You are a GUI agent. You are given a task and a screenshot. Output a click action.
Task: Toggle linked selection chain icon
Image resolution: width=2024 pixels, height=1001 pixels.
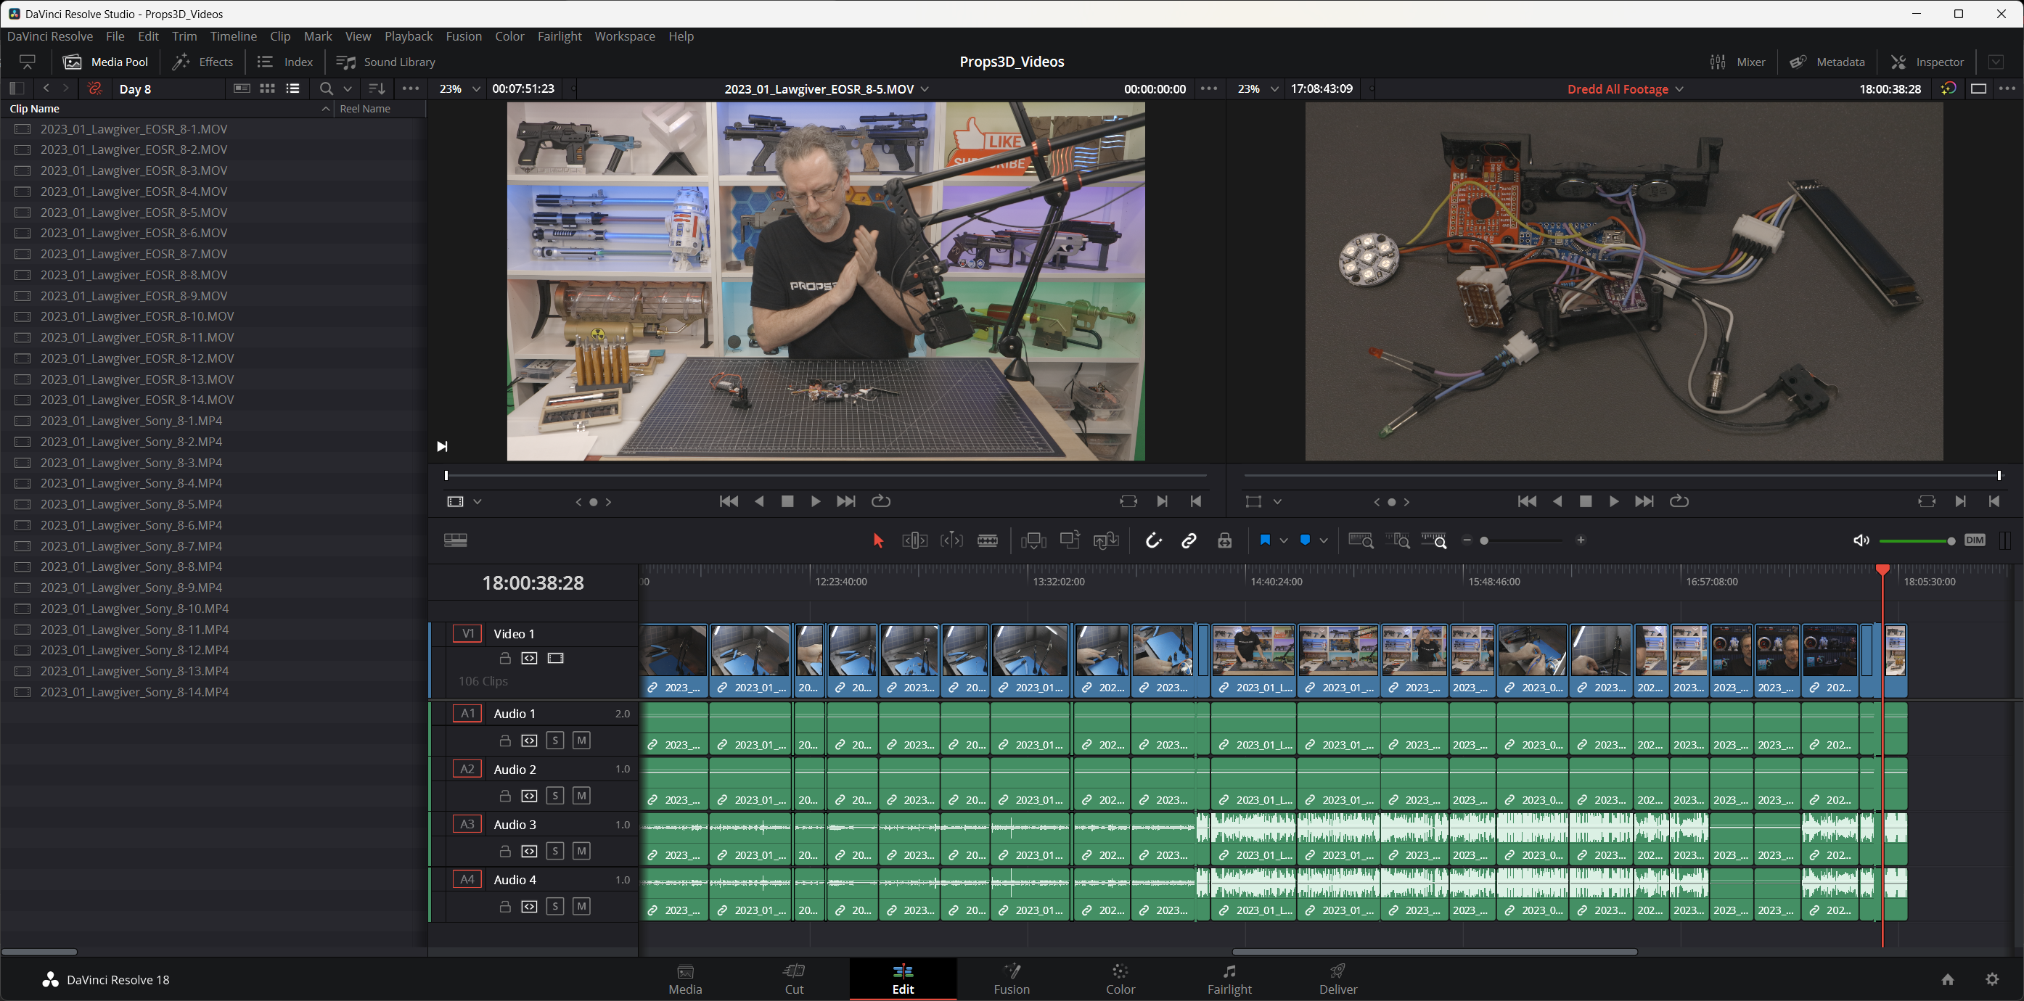[x=1189, y=540]
